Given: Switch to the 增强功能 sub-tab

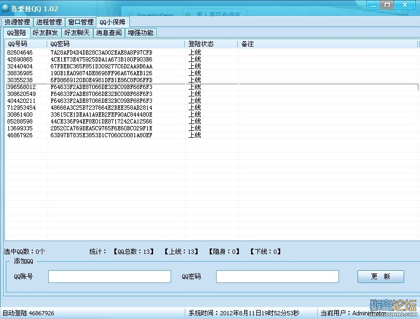Looking at the screenshot, I should [x=141, y=33].
